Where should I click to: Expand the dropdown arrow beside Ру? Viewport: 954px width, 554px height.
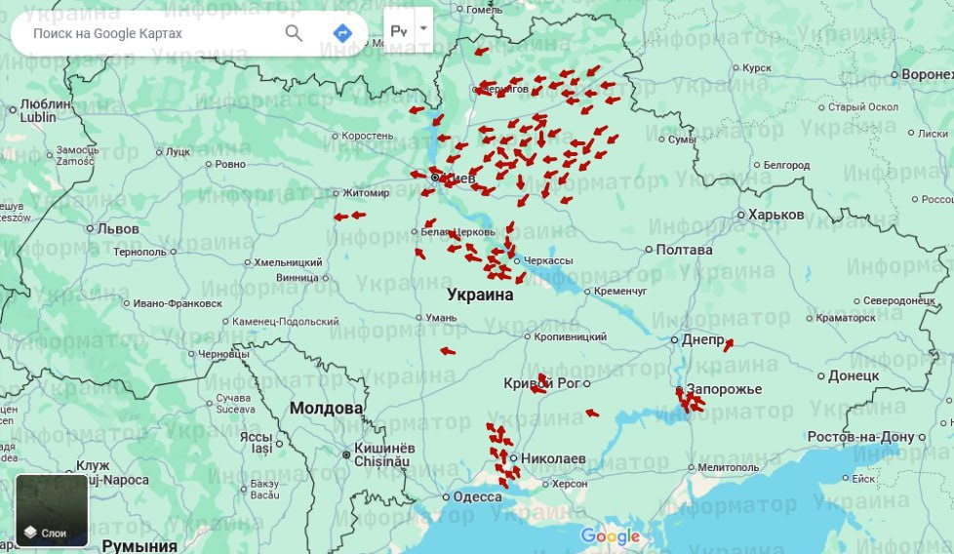coord(423,29)
